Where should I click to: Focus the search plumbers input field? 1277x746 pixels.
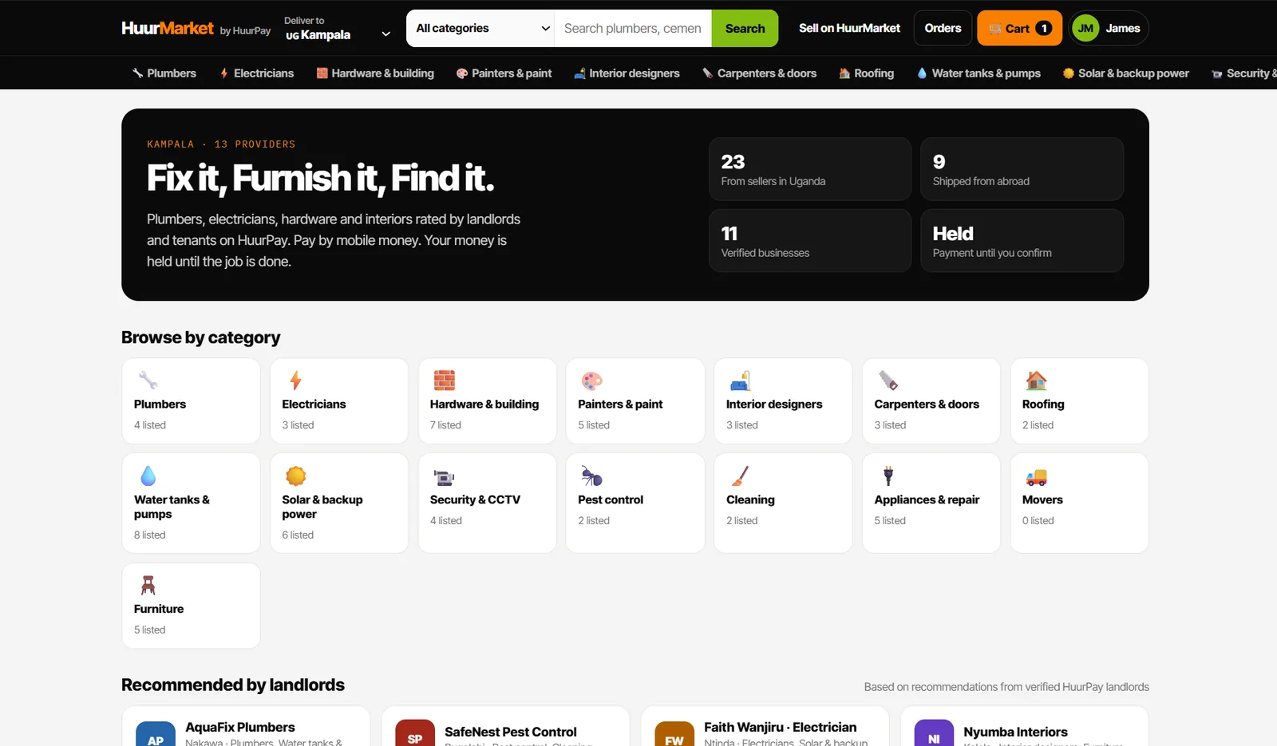(x=633, y=28)
